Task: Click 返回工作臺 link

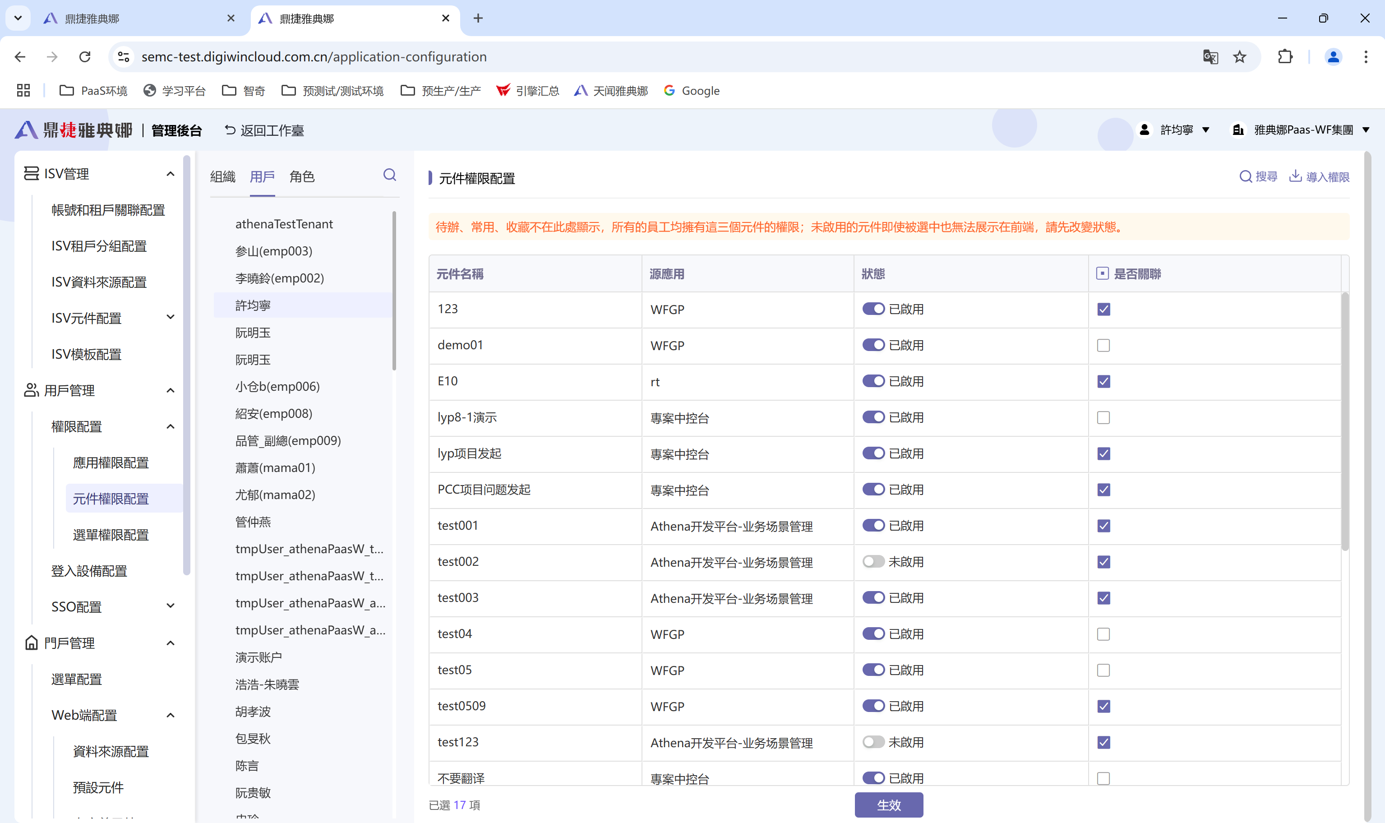Action: (264, 130)
